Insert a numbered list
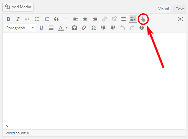Screen dimensions: 188x139 47,19
